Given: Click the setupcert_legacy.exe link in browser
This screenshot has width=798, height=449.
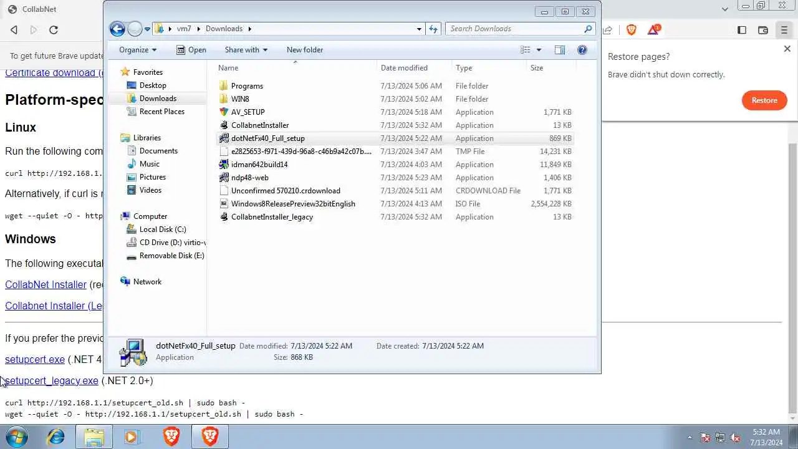Looking at the screenshot, I should tap(51, 380).
